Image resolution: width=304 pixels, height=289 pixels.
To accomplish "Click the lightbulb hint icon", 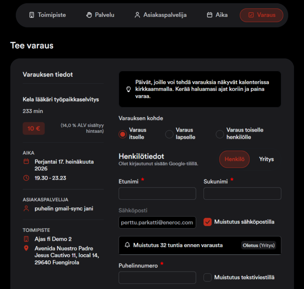I will 128,89.
